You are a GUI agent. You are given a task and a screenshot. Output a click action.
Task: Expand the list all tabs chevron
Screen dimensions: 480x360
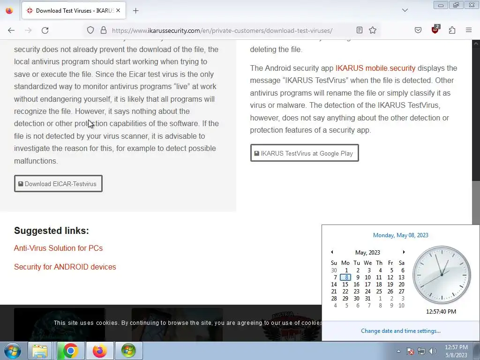(405, 10)
